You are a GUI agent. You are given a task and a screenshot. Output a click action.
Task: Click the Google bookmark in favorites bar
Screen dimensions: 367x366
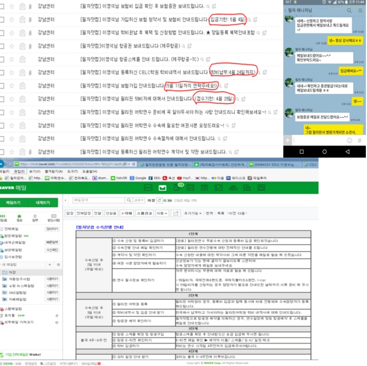[138, 178]
